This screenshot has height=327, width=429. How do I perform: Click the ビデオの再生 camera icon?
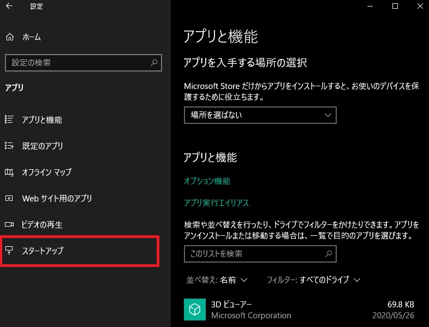(x=9, y=225)
